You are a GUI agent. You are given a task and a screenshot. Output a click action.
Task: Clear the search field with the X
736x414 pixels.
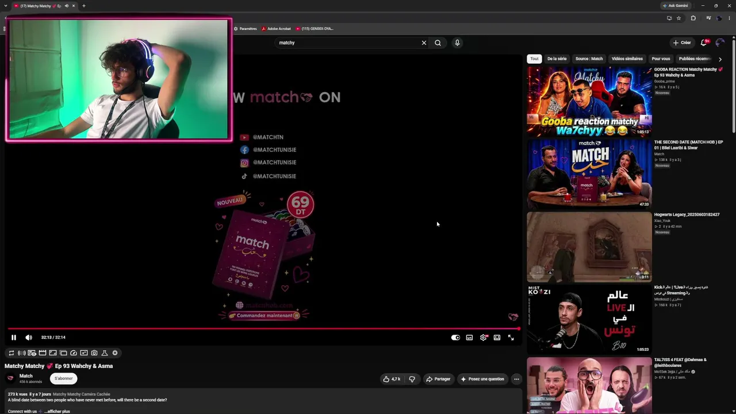tap(424, 43)
